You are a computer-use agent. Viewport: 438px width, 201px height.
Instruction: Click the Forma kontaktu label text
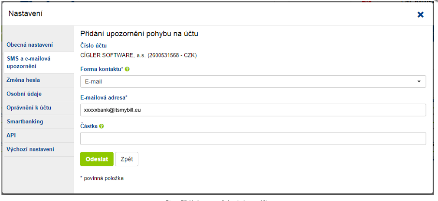click(102, 69)
